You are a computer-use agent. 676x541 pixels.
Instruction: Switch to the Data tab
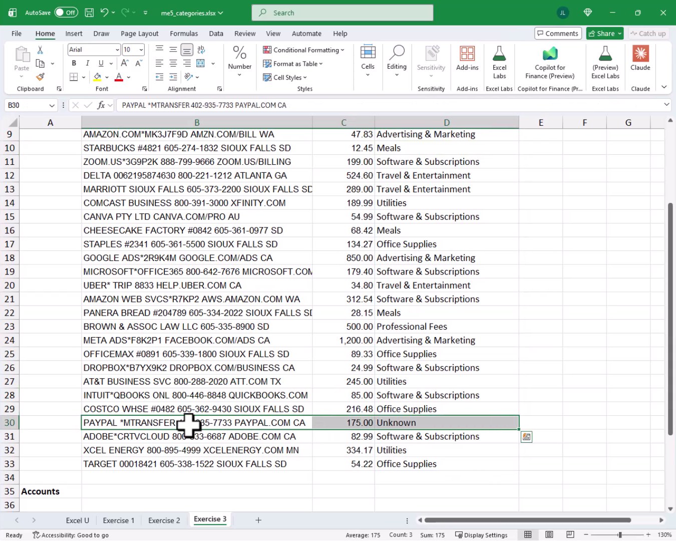(x=216, y=34)
